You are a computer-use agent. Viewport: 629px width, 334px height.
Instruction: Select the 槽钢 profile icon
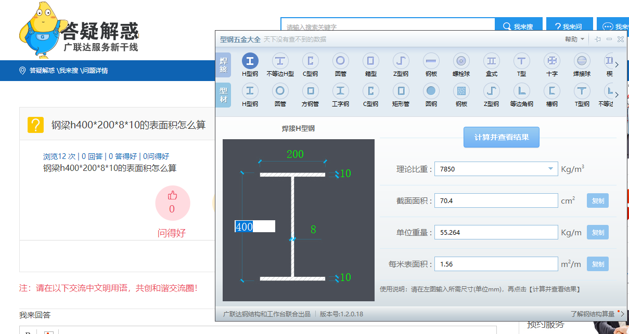pos(552,91)
